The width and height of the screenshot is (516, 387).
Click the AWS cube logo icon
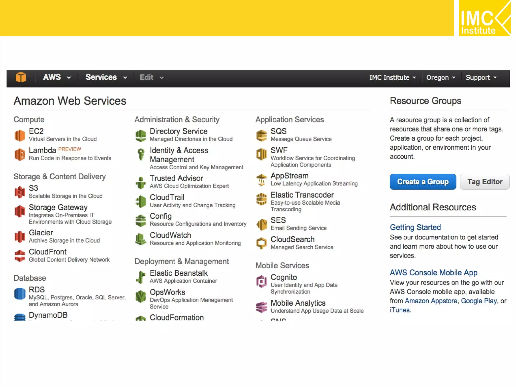pyautogui.click(x=21, y=77)
